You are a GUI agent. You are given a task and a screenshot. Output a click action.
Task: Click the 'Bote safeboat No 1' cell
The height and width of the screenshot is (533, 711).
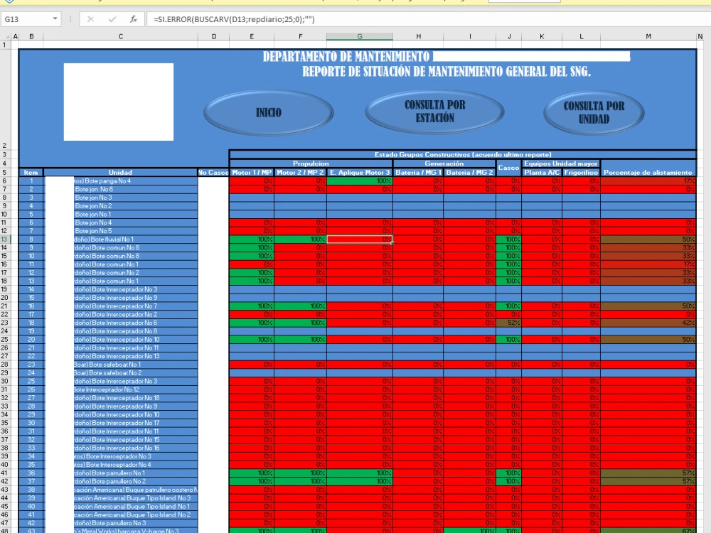pos(122,365)
